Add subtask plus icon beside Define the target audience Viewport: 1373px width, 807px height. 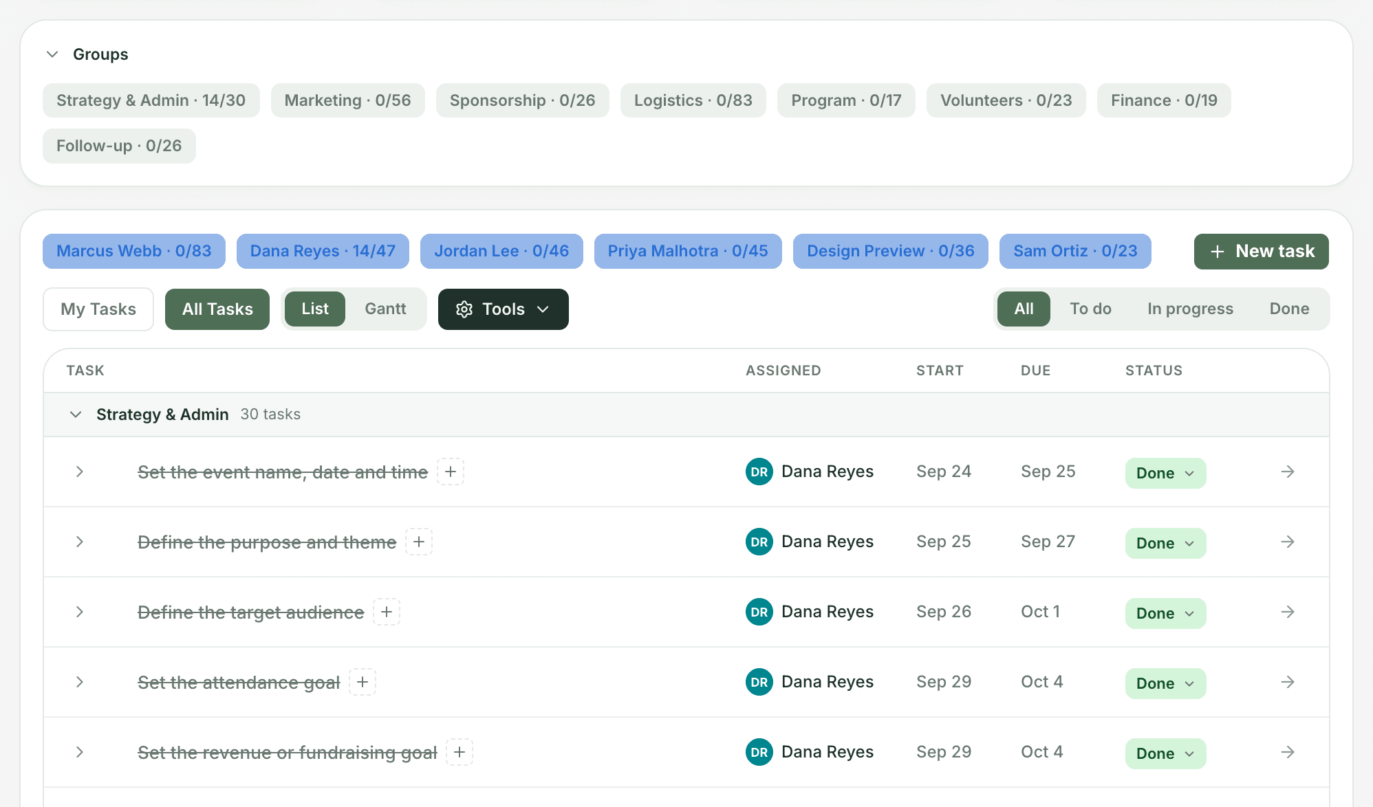pos(387,612)
